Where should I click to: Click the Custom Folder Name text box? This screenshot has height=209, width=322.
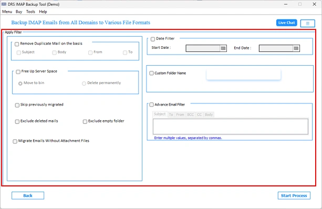244,75
